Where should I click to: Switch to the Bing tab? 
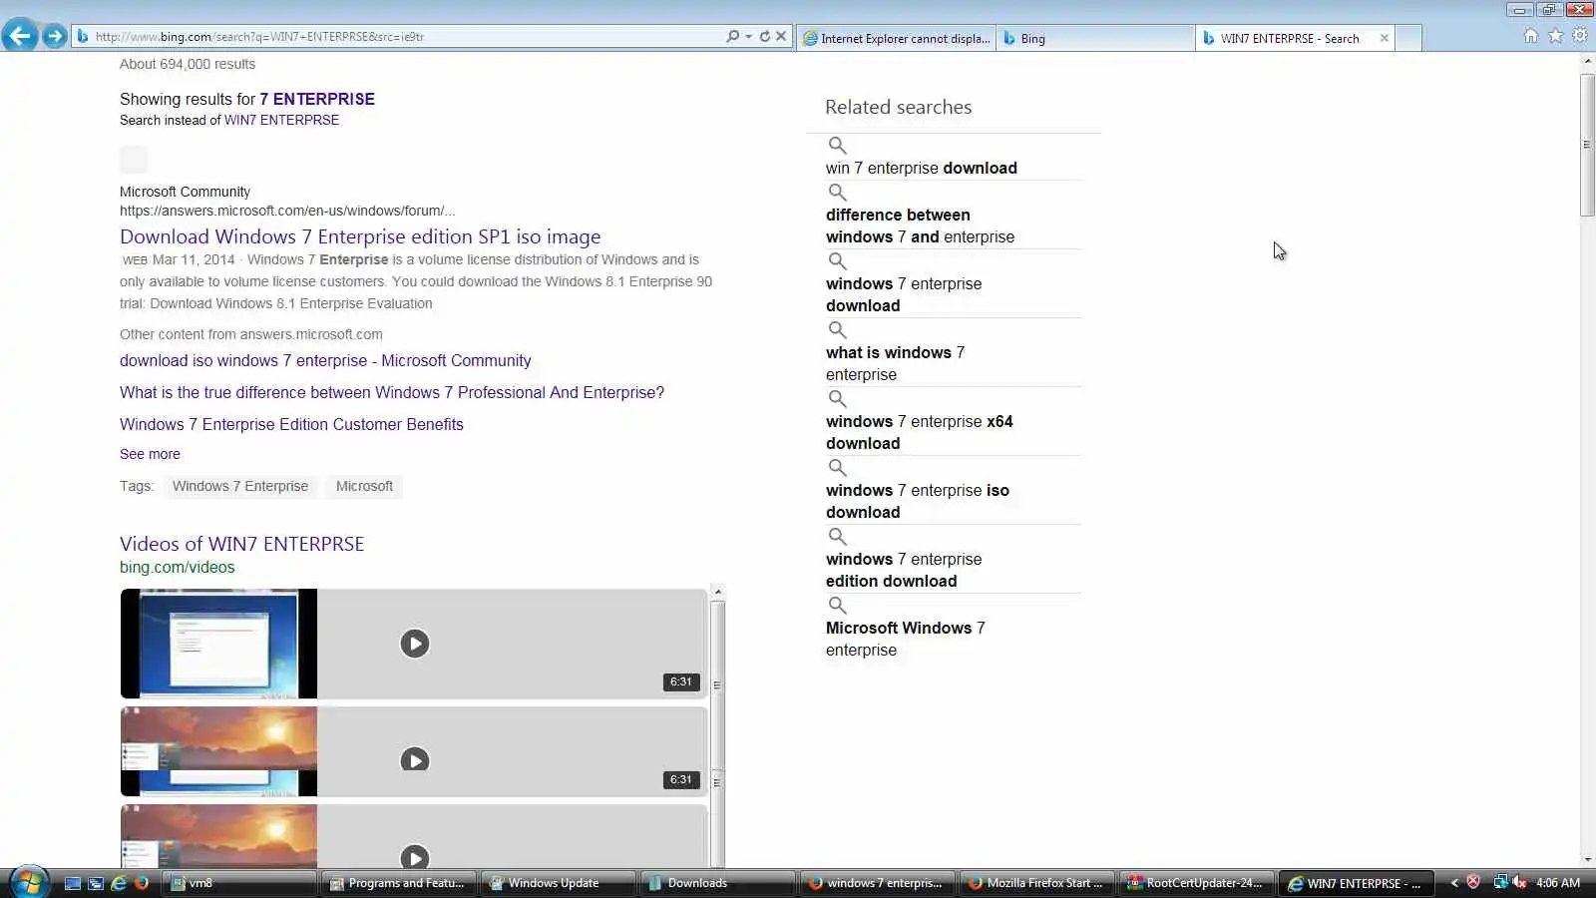[1095, 38]
